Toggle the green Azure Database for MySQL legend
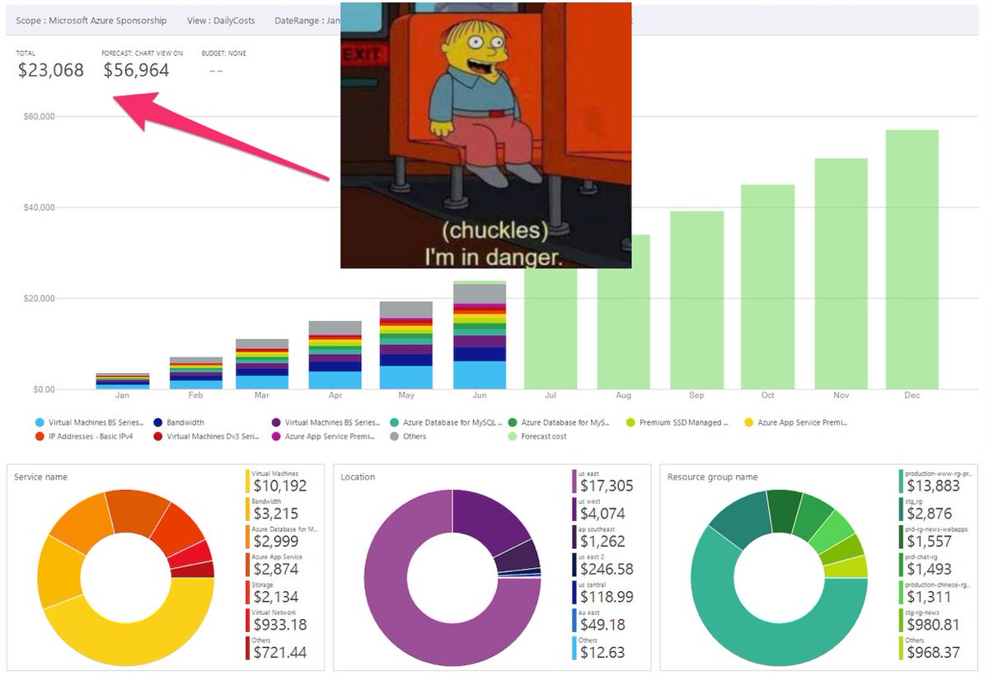This screenshot has height=675, width=989. [559, 422]
